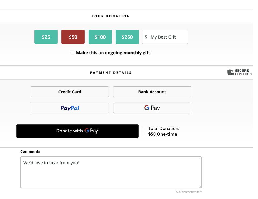Select the $50 donation amount
Viewport: 258px width, 199px height.
[x=73, y=37]
